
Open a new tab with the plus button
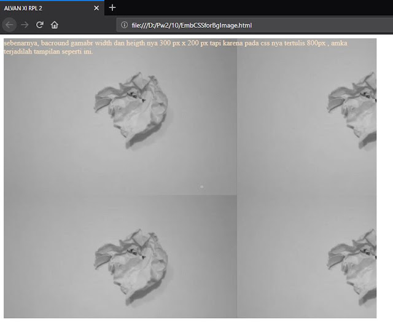(112, 8)
